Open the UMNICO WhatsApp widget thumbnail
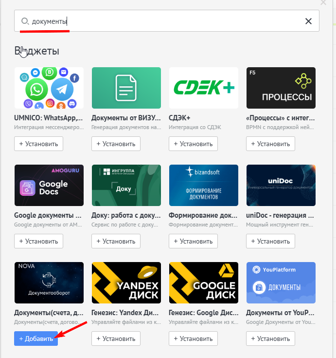This screenshot has height=358, width=336. point(49,88)
